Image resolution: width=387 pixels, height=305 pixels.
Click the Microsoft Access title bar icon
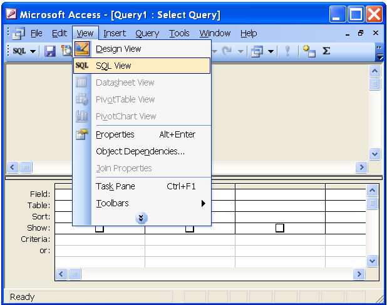11,14
